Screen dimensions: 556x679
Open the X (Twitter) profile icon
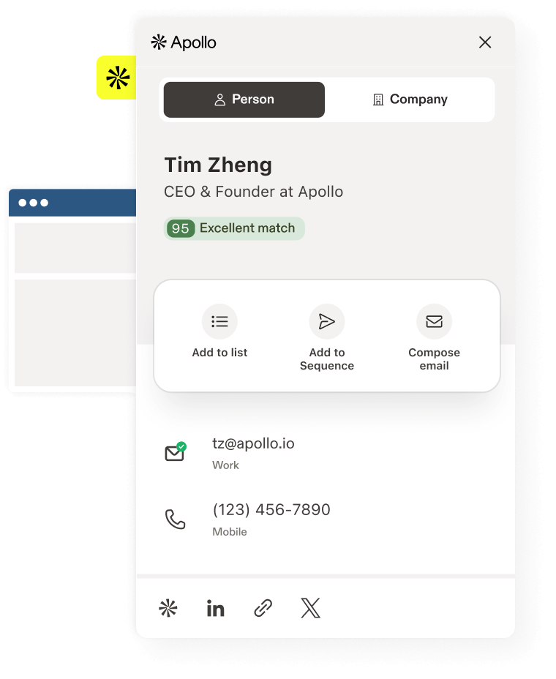tap(310, 608)
